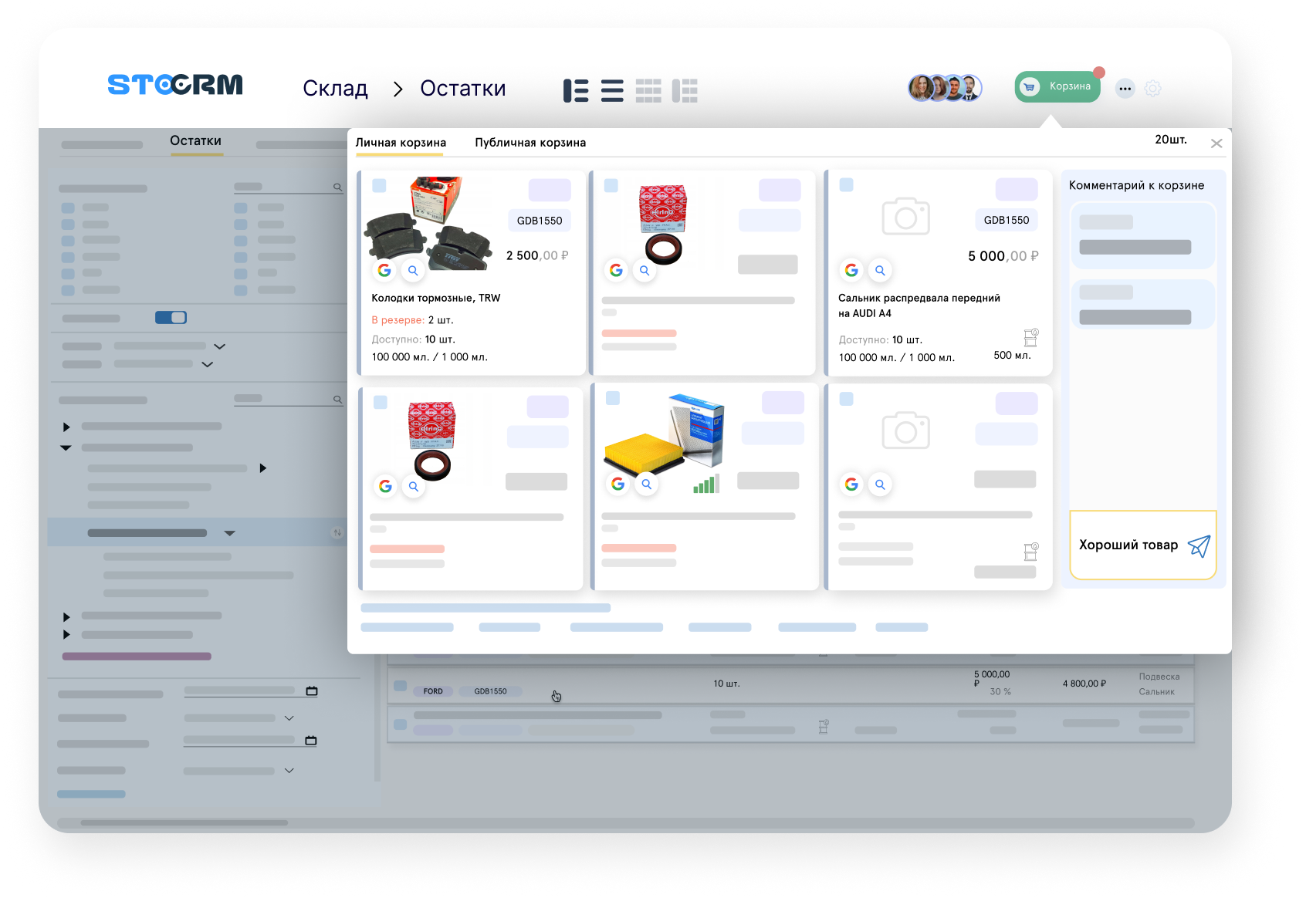
Task: Click sort arrows icon on highlighted tree row
Action: [337, 532]
